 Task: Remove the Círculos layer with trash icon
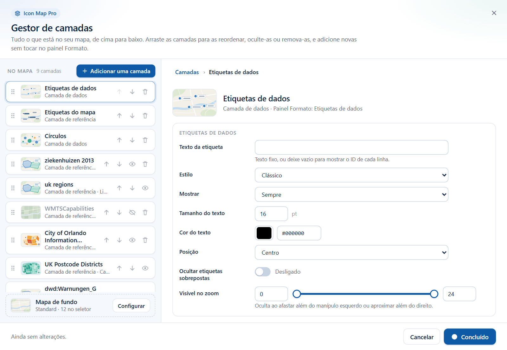(145, 140)
